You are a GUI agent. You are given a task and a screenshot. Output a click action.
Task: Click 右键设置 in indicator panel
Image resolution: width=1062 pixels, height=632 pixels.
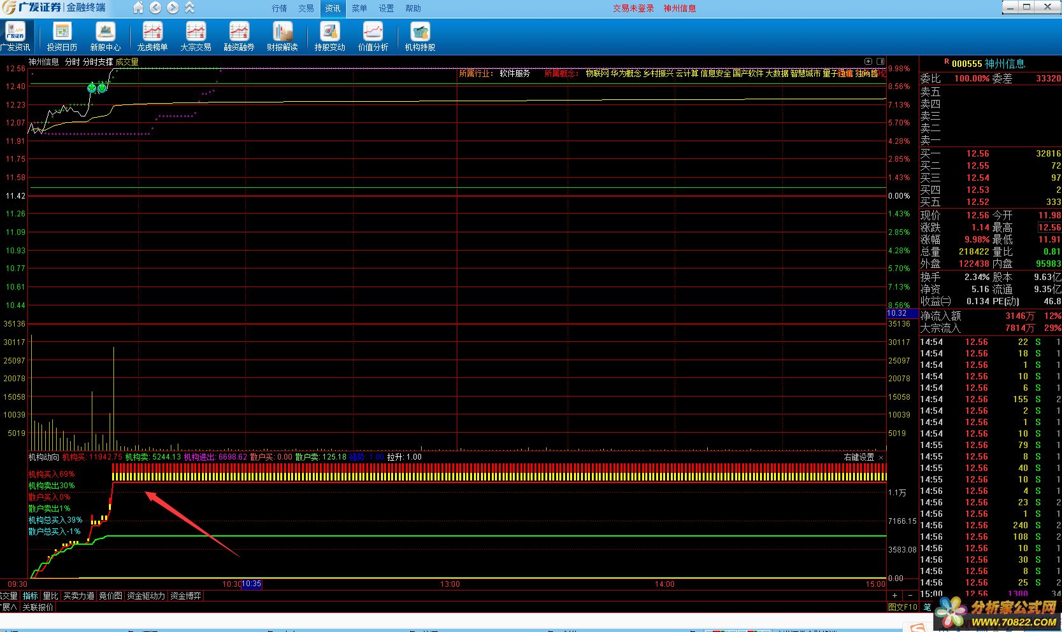pyautogui.click(x=859, y=457)
